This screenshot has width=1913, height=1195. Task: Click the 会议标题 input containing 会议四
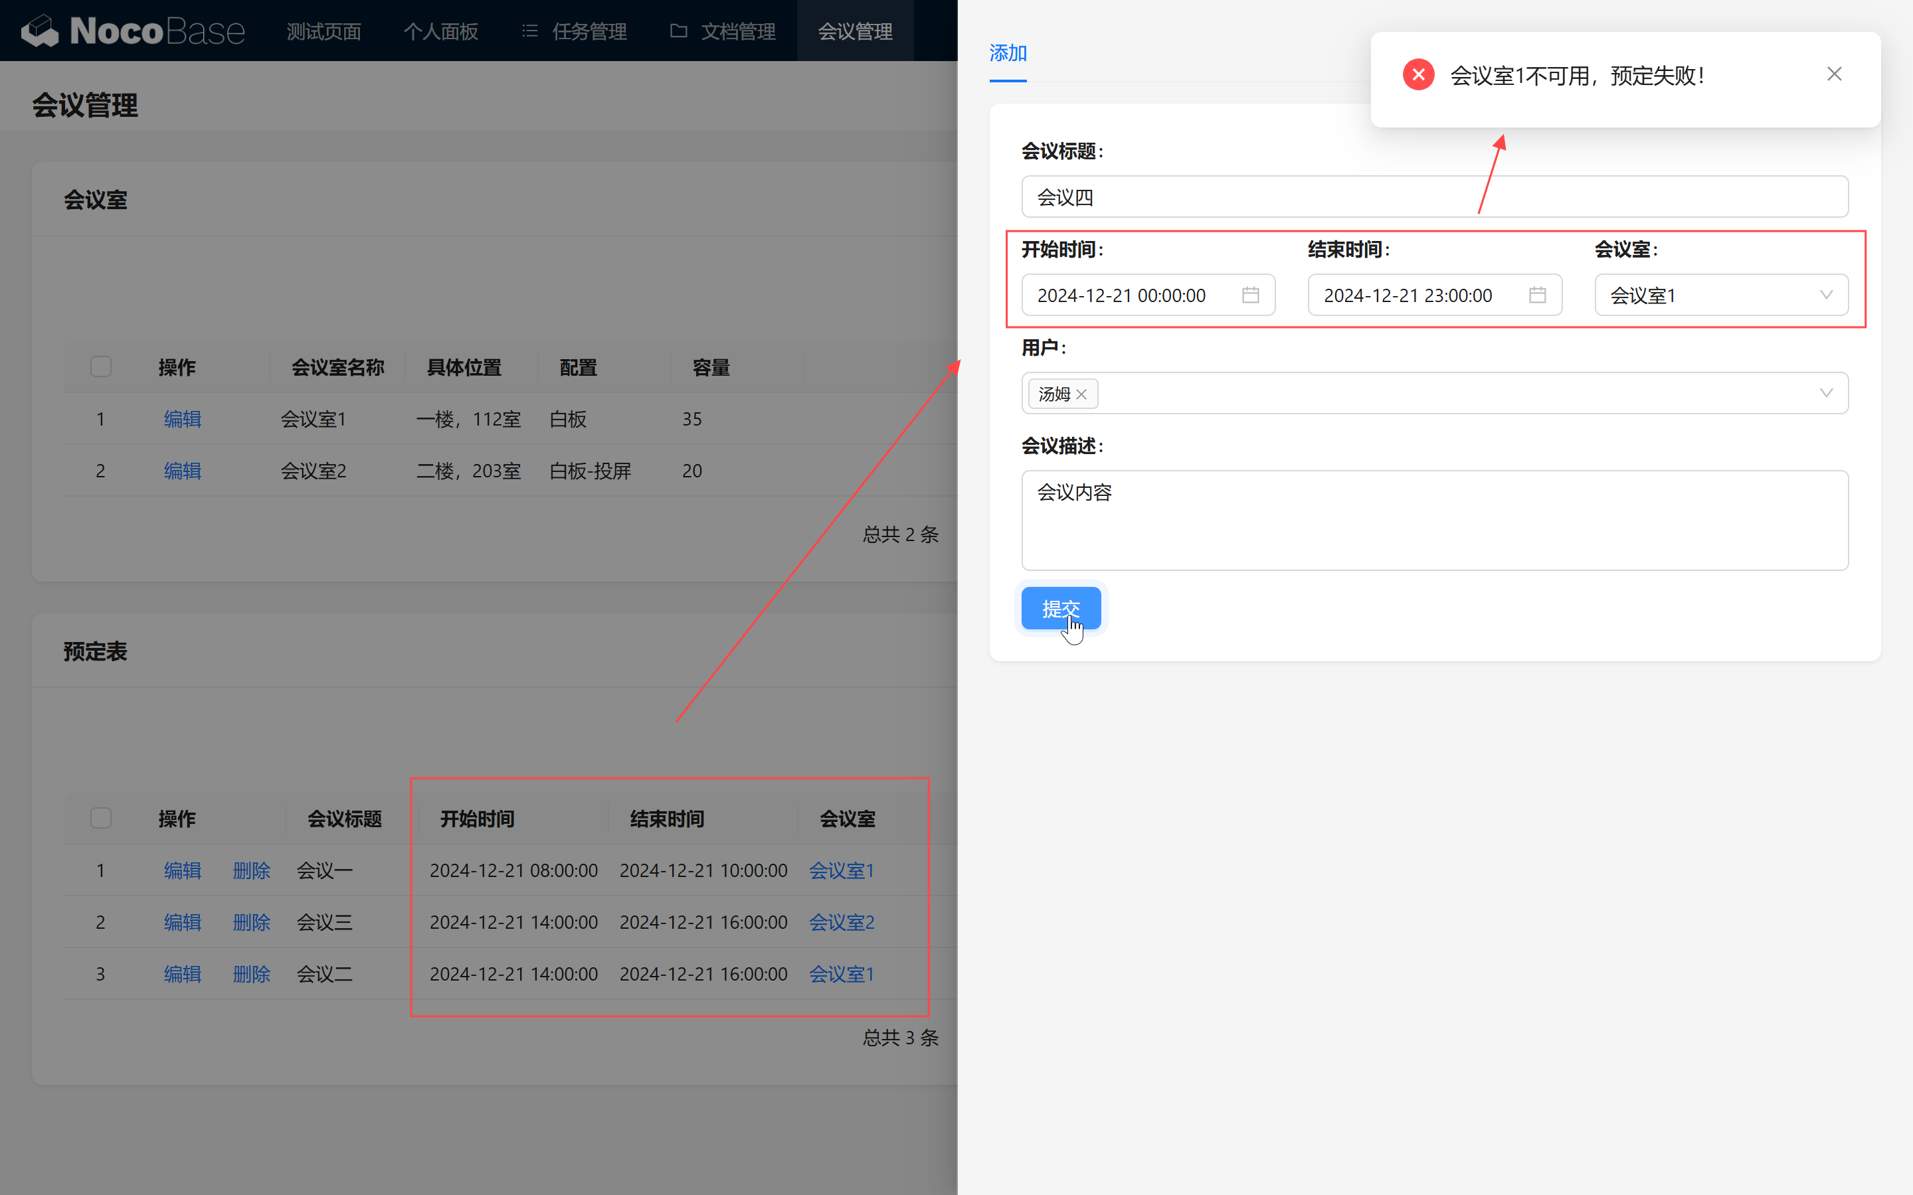pos(1433,197)
